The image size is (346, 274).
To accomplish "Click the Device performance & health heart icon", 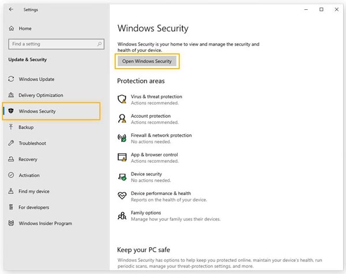I will click(x=122, y=196).
